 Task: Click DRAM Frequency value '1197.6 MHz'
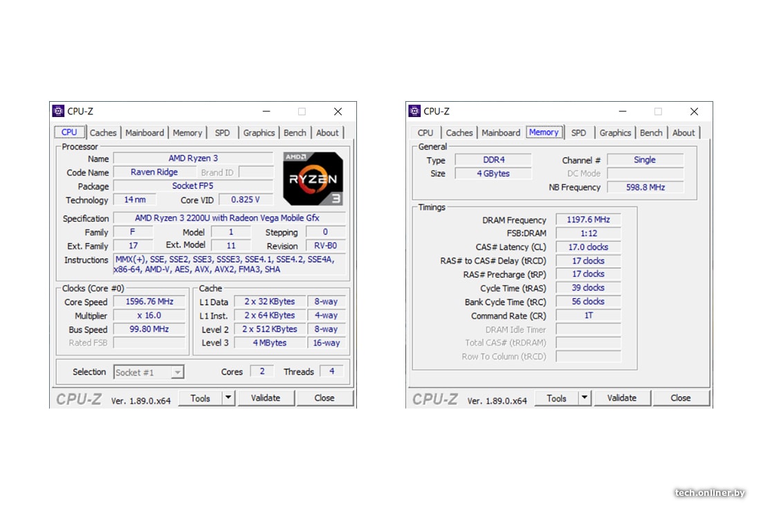click(x=588, y=220)
